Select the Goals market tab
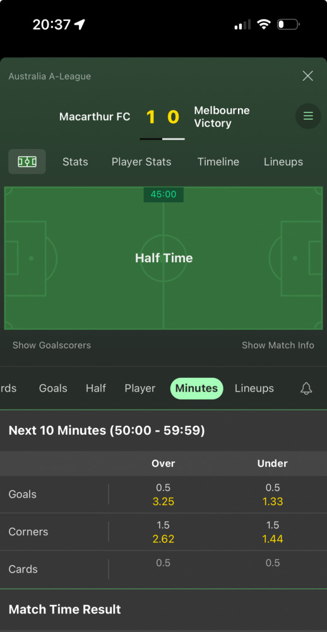 click(x=53, y=388)
